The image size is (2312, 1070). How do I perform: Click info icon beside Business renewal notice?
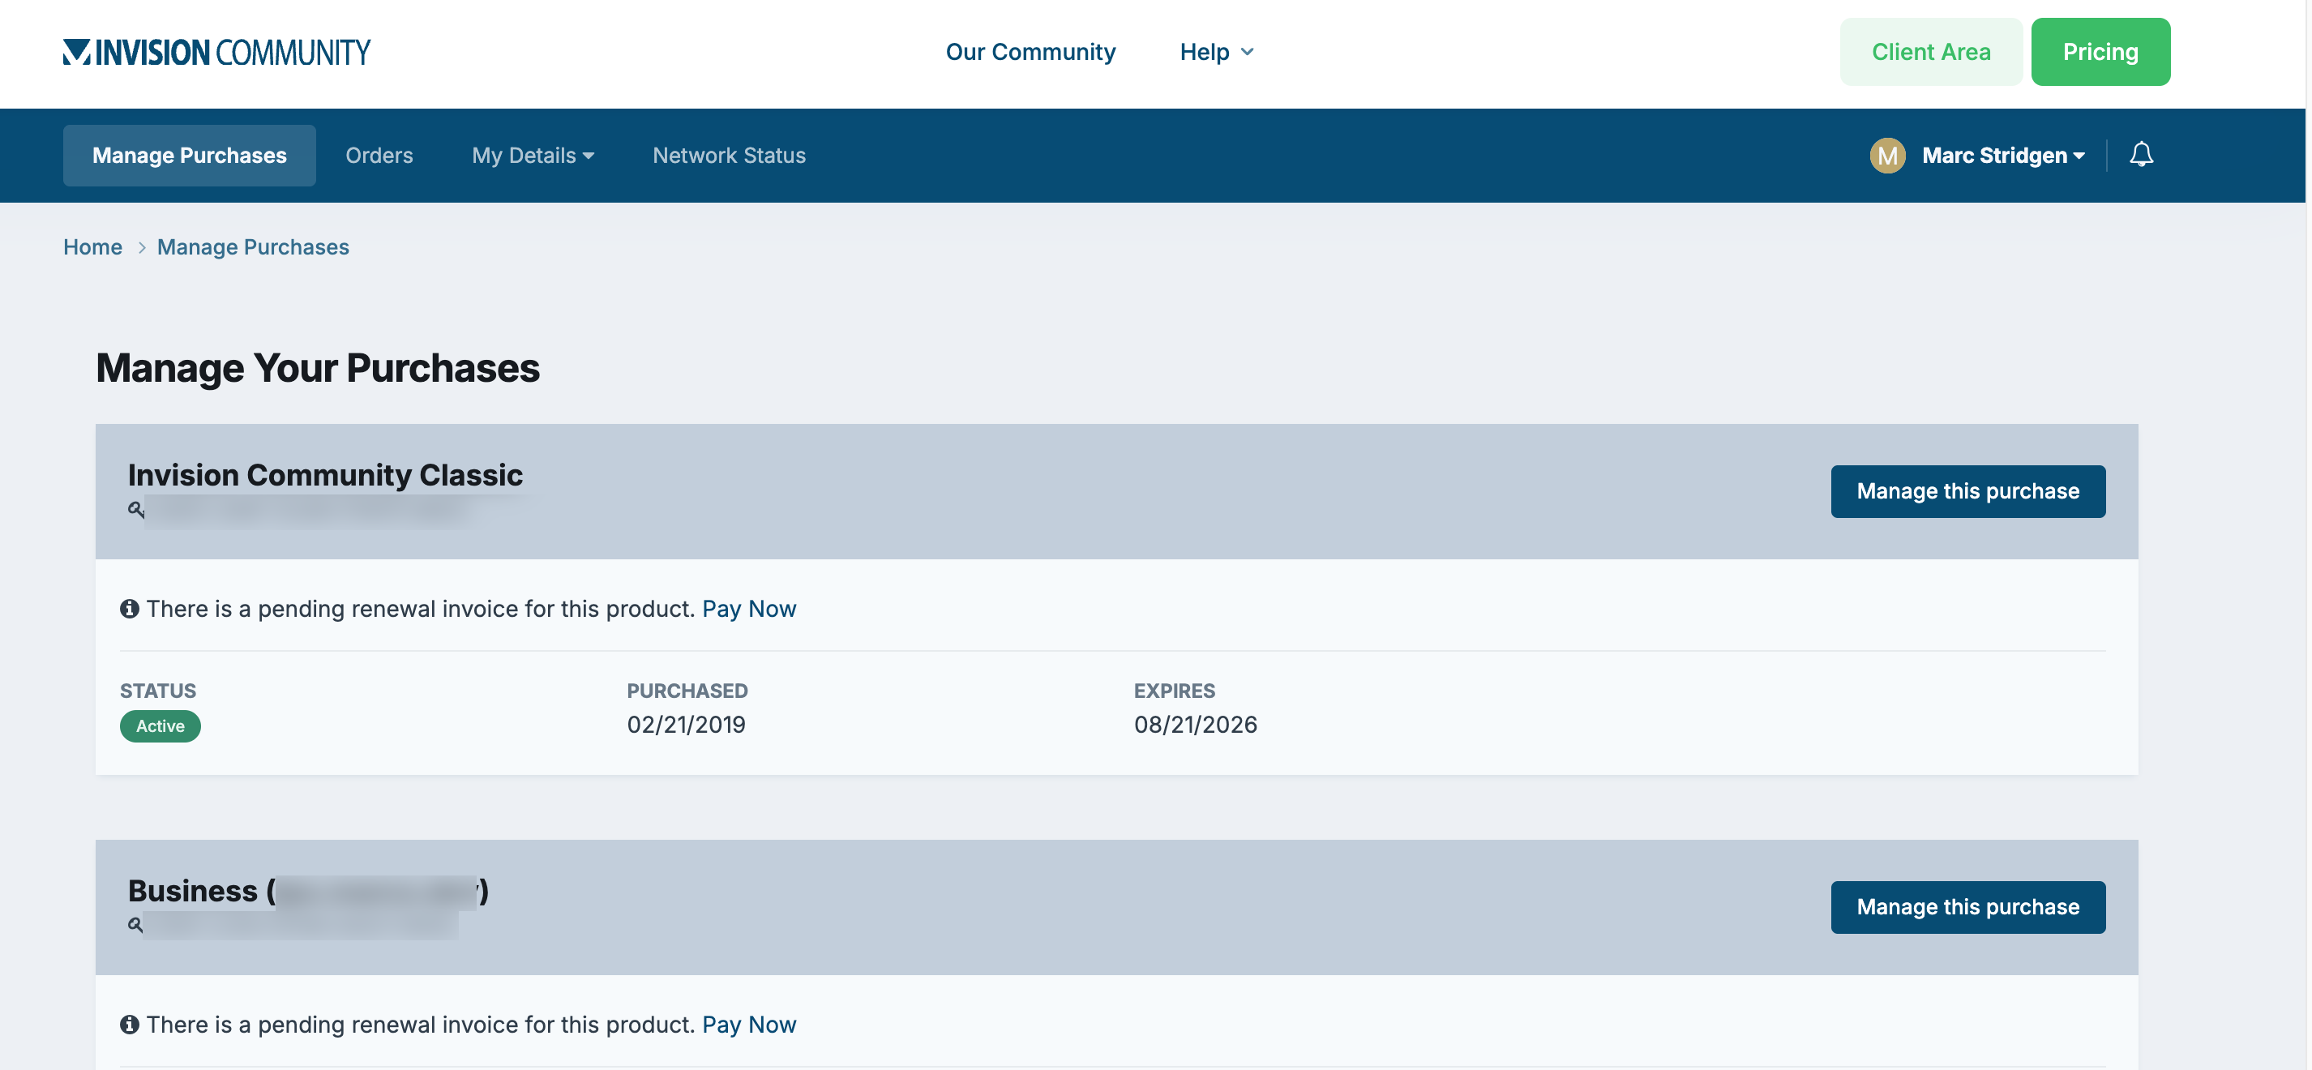[131, 1025]
